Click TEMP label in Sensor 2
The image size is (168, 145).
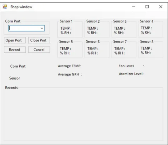93,28
